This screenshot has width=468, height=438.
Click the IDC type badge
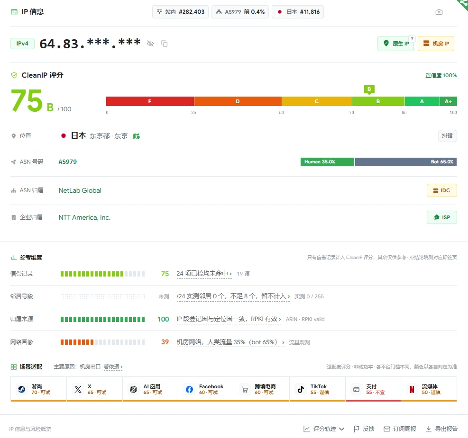[442, 190]
